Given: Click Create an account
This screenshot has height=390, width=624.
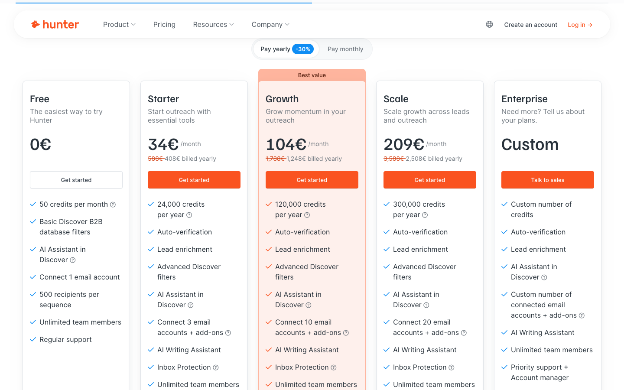Looking at the screenshot, I should [x=531, y=25].
